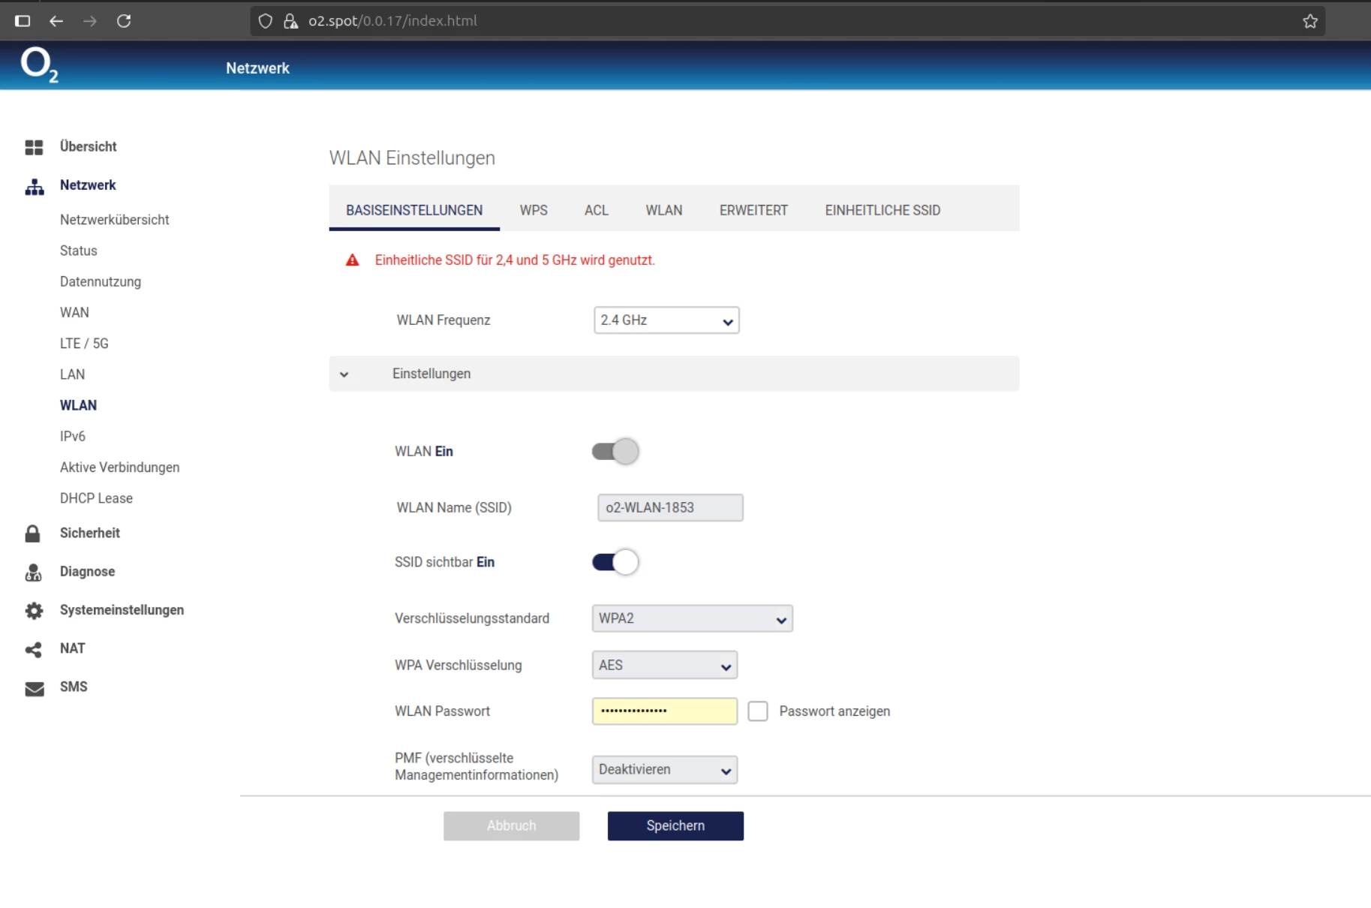Click the Netzwerk sidebar menu label
Screen dimensions: 1371x908
click(88, 185)
